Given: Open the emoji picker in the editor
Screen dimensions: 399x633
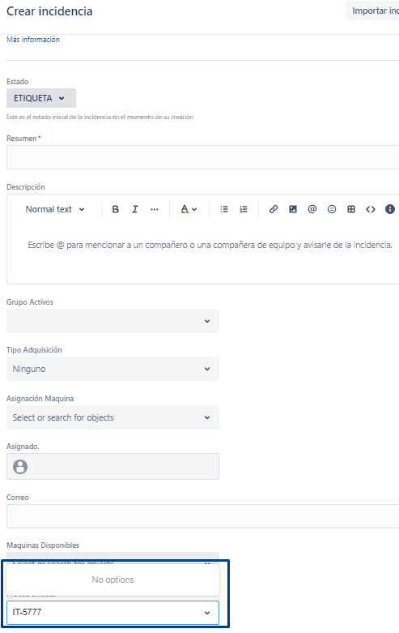Looking at the screenshot, I should pos(332,209).
